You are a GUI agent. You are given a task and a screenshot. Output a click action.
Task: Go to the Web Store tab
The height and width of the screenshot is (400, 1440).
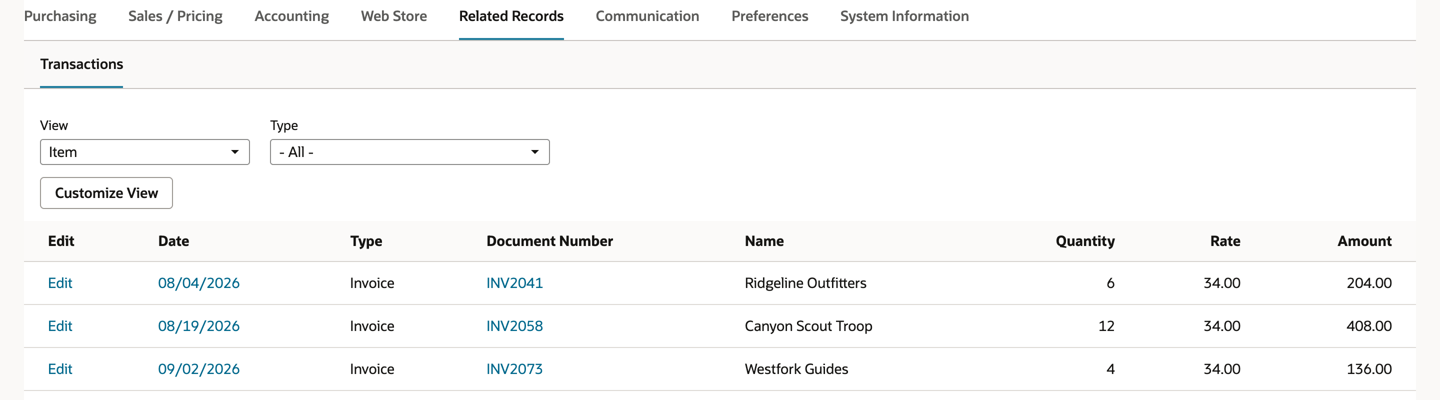393,16
